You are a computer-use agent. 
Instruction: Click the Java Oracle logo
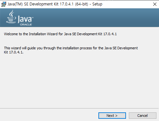tap(20, 18)
